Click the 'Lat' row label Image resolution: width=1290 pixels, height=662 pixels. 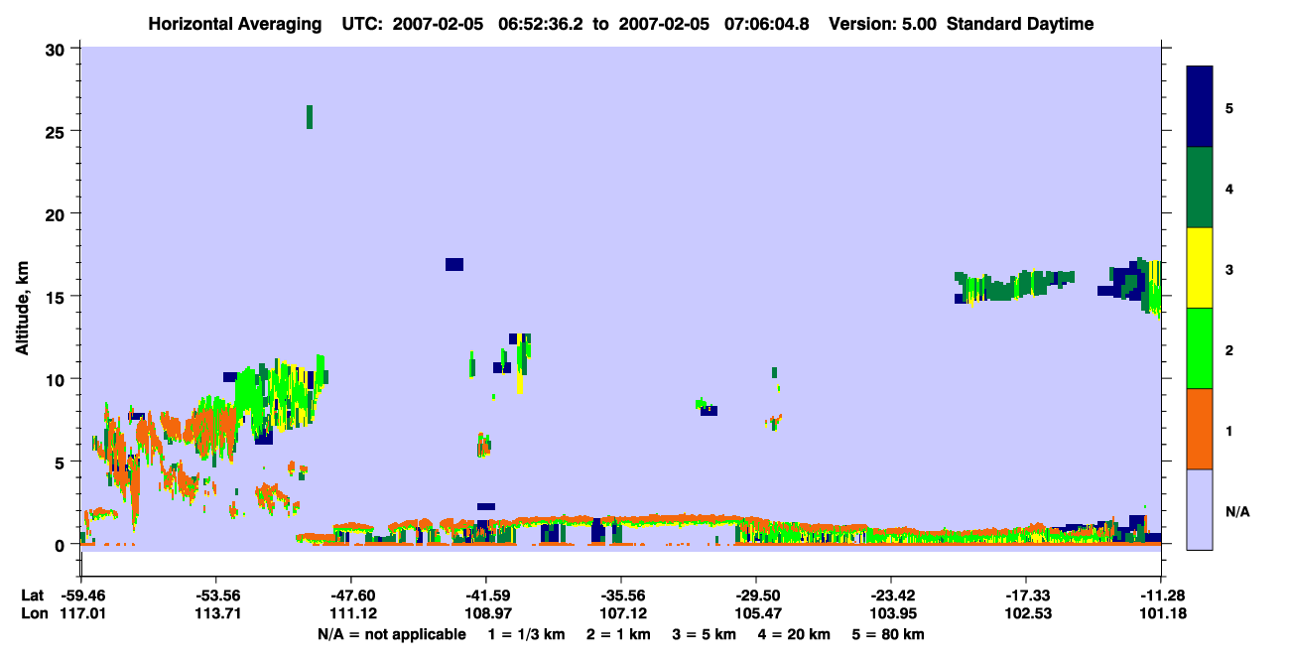click(32, 596)
